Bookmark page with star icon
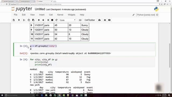This screenshot has width=172, height=97. point(162,4)
